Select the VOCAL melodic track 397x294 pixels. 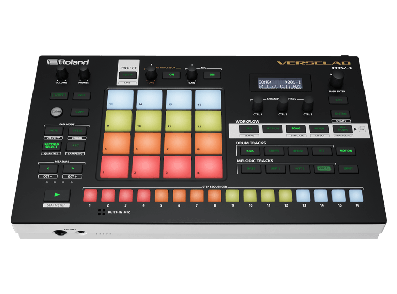click(324, 169)
